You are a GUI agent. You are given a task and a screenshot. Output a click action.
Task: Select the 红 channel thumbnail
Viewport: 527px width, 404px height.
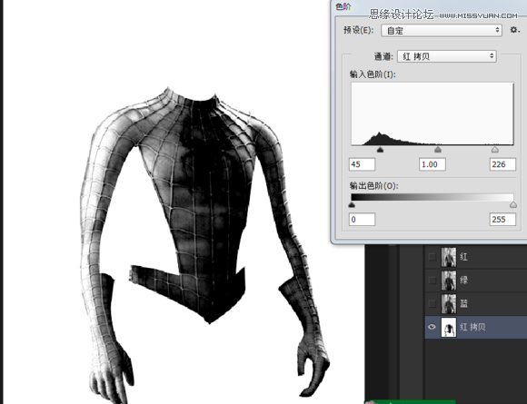[x=449, y=257]
